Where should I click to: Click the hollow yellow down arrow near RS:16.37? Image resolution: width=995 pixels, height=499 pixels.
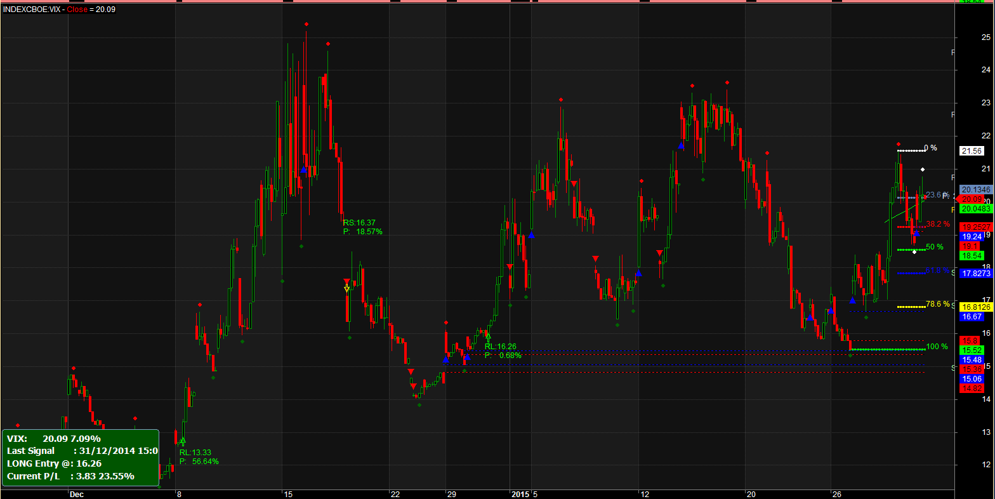coord(346,288)
